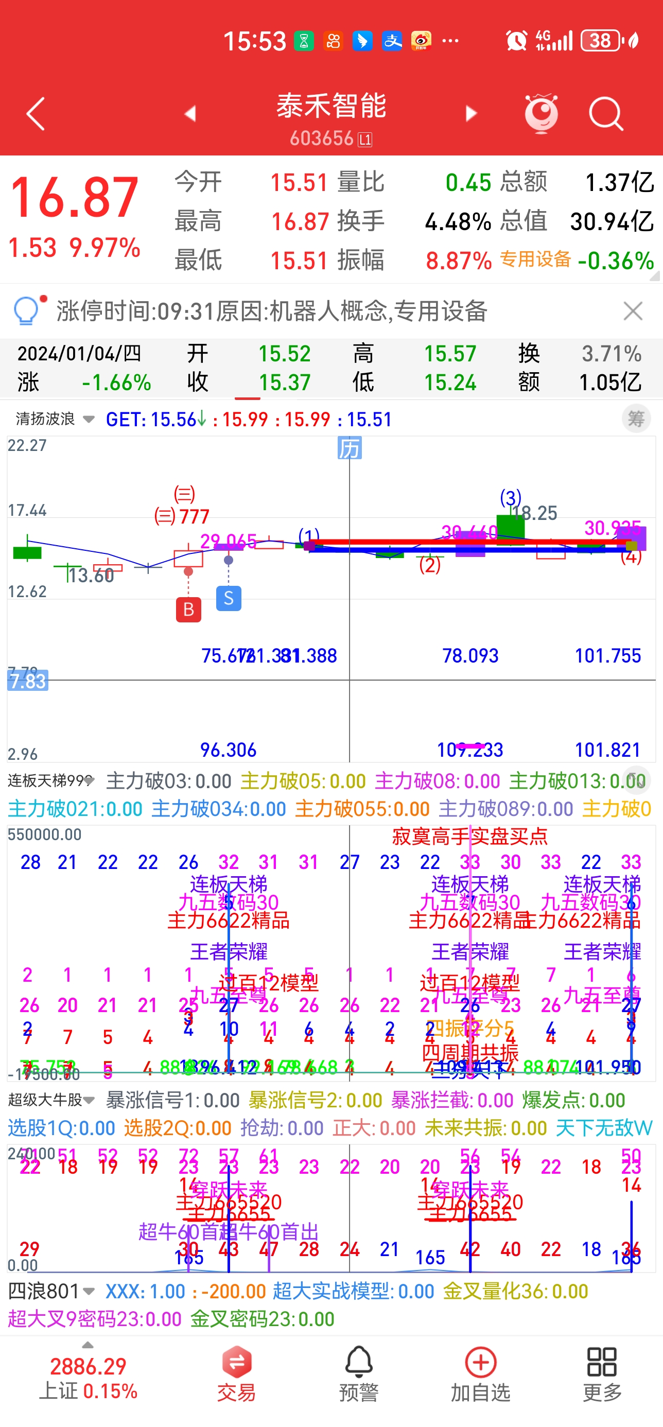
Task: Tap the 专用设备 sector link
Action: pos(535,259)
